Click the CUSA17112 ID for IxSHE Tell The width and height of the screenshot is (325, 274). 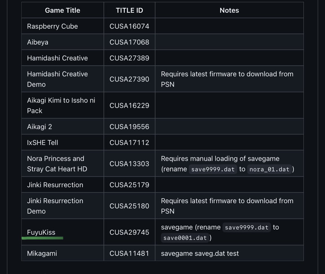pos(129,142)
